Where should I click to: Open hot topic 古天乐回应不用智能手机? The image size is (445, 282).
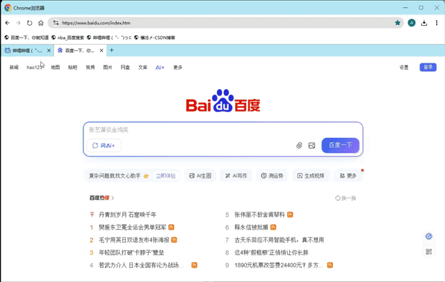coord(279,240)
